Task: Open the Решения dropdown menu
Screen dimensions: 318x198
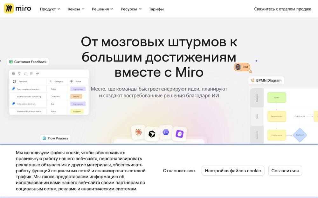Action: click(102, 9)
